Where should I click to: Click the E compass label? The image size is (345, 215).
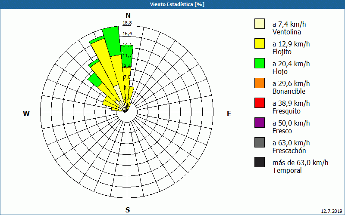coord(229,114)
